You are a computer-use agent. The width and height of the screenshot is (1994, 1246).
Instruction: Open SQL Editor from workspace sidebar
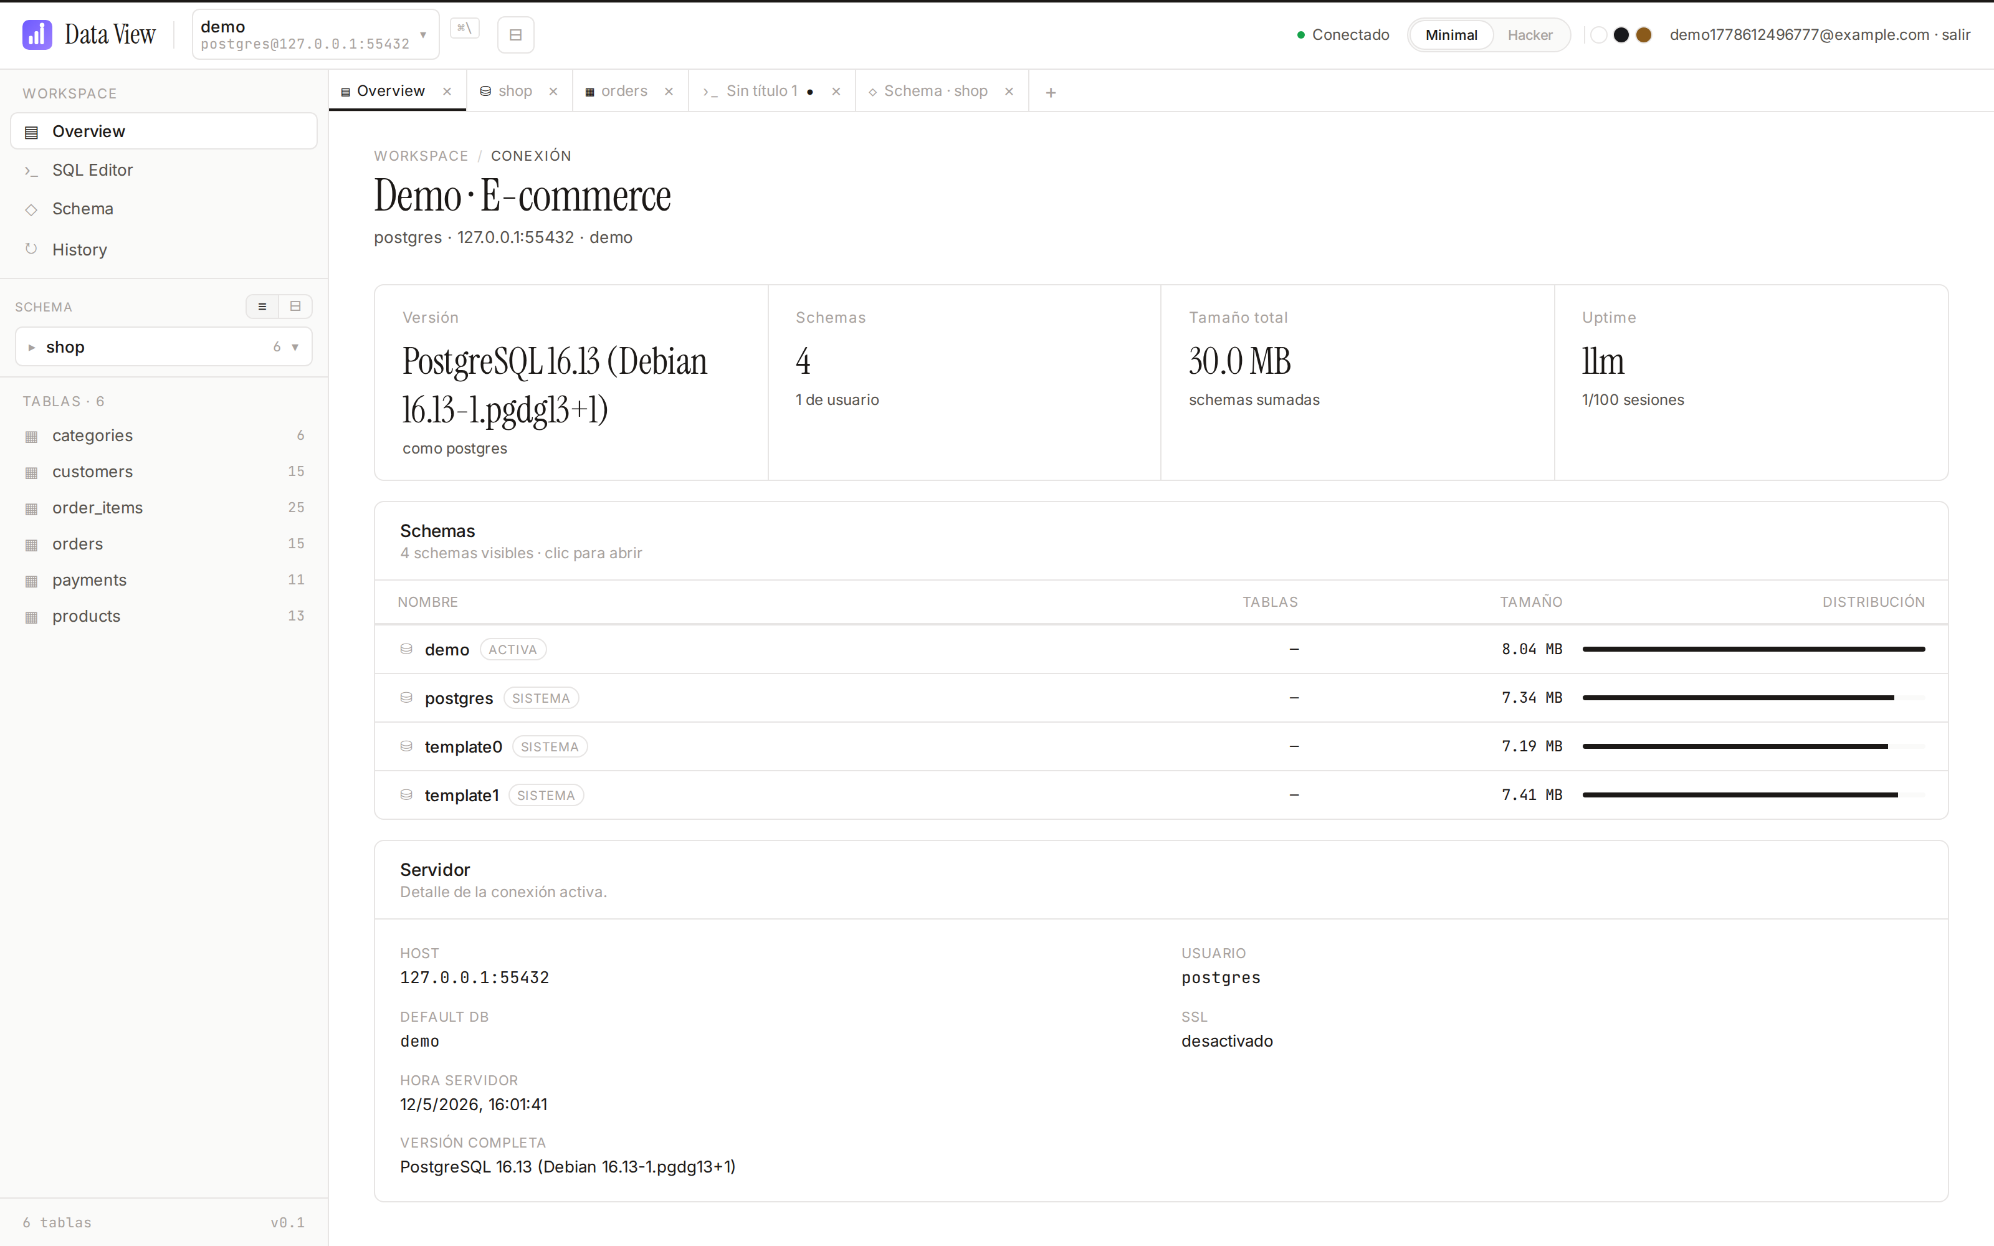(164, 171)
